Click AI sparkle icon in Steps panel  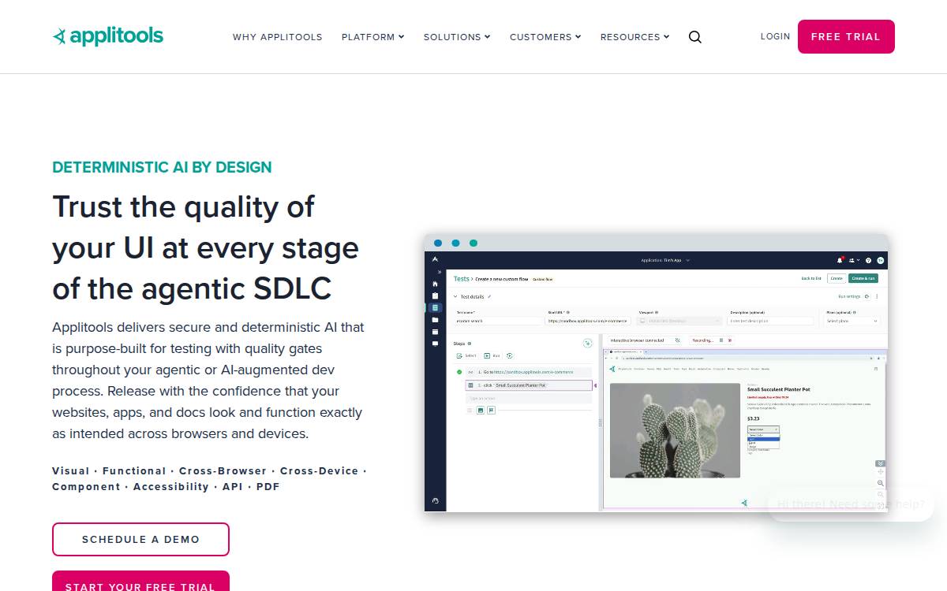tap(587, 344)
